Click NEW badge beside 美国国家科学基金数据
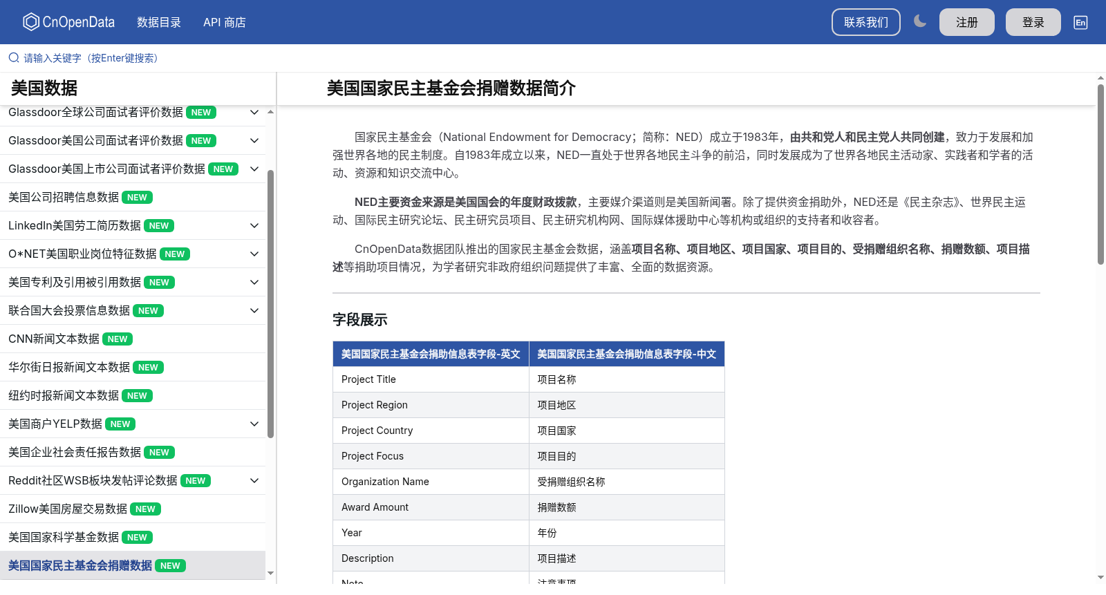The image size is (1106, 595). 137,537
